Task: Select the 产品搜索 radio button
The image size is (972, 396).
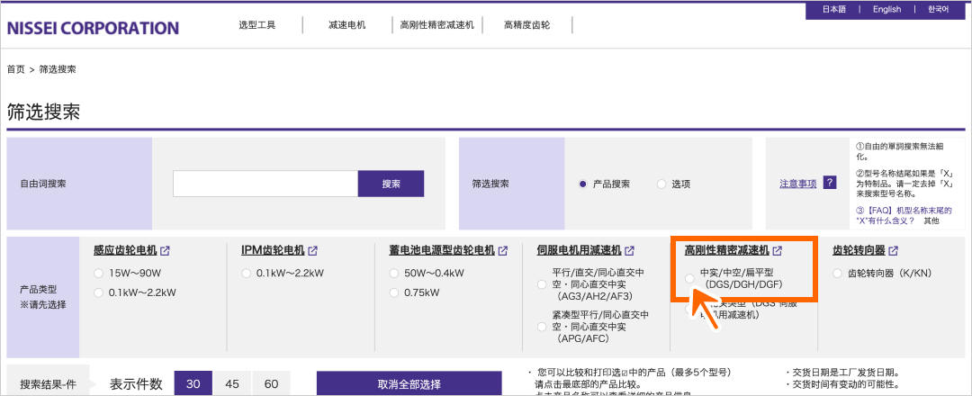Action: [x=582, y=184]
